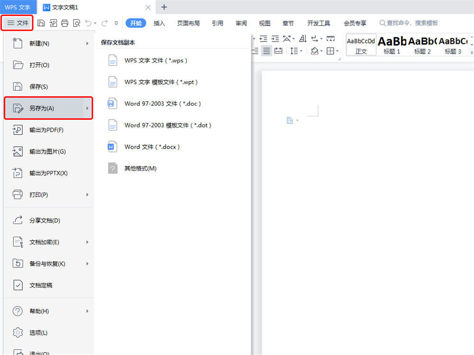Open the 页面布局 ribbon tab
Image resolution: width=474 pixels, height=355 pixels.
click(x=188, y=23)
